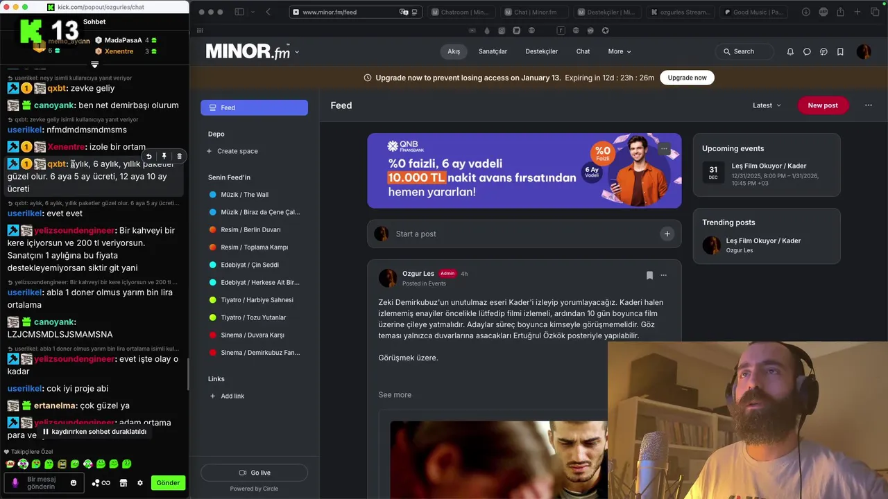Select the Akış tab
888x499 pixels.
point(454,51)
